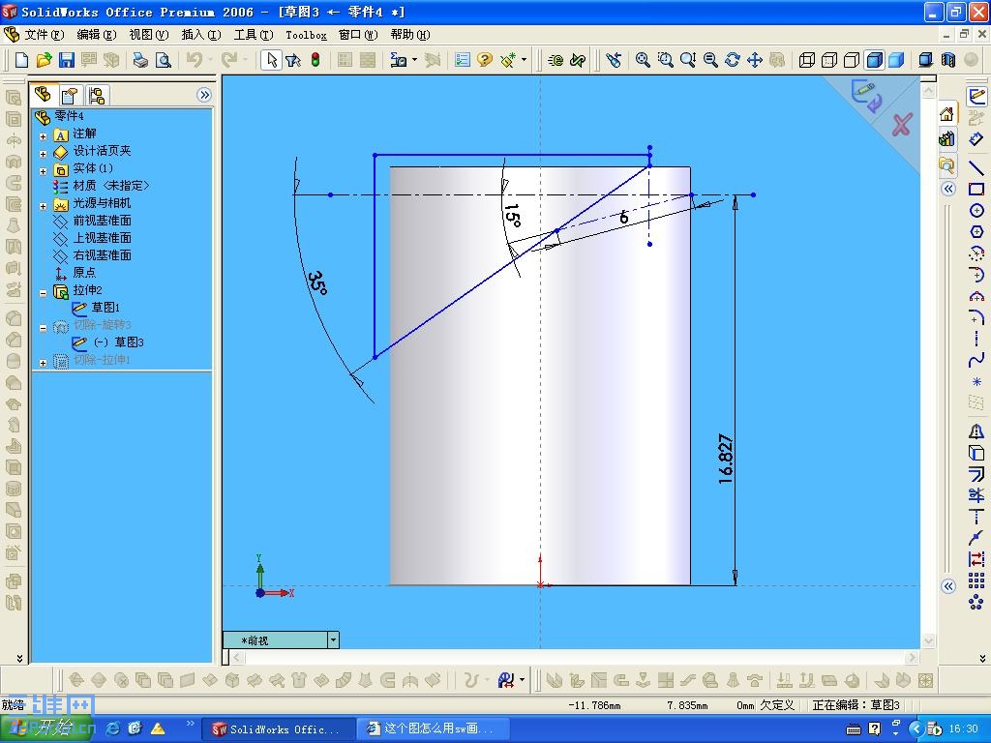Open the ConfigurationManager tab
Image resolution: width=991 pixels, height=743 pixels.
click(96, 96)
